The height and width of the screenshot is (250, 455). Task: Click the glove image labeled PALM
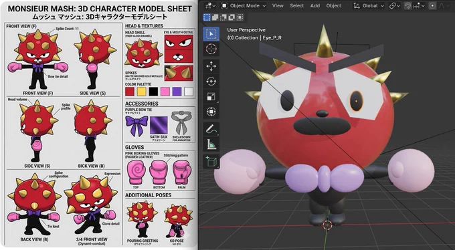pos(182,172)
